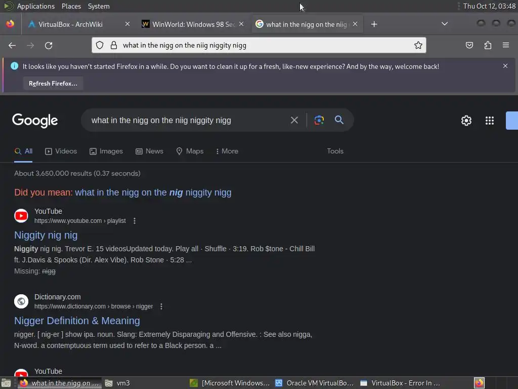Viewport: 518px width, 389px height.
Task: Click the Firefox tray icon in bottom panel
Action: [x=479, y=383]
